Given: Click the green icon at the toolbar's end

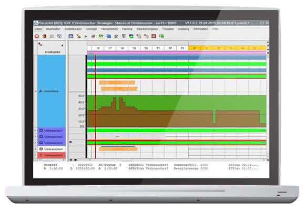Looking at the screenshot, I should pos(161,36).
